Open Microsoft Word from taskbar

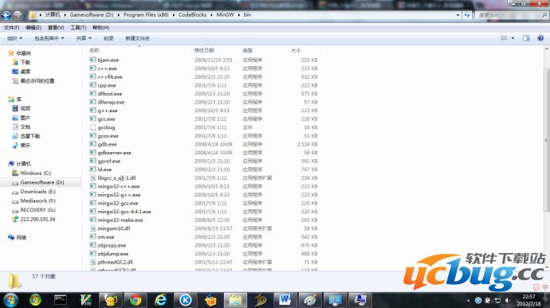285,300
